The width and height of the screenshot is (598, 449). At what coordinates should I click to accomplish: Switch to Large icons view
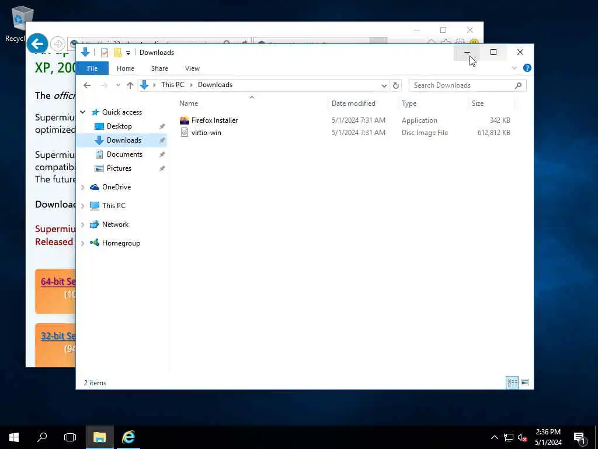pyautogui.click(x=525, y=382)
